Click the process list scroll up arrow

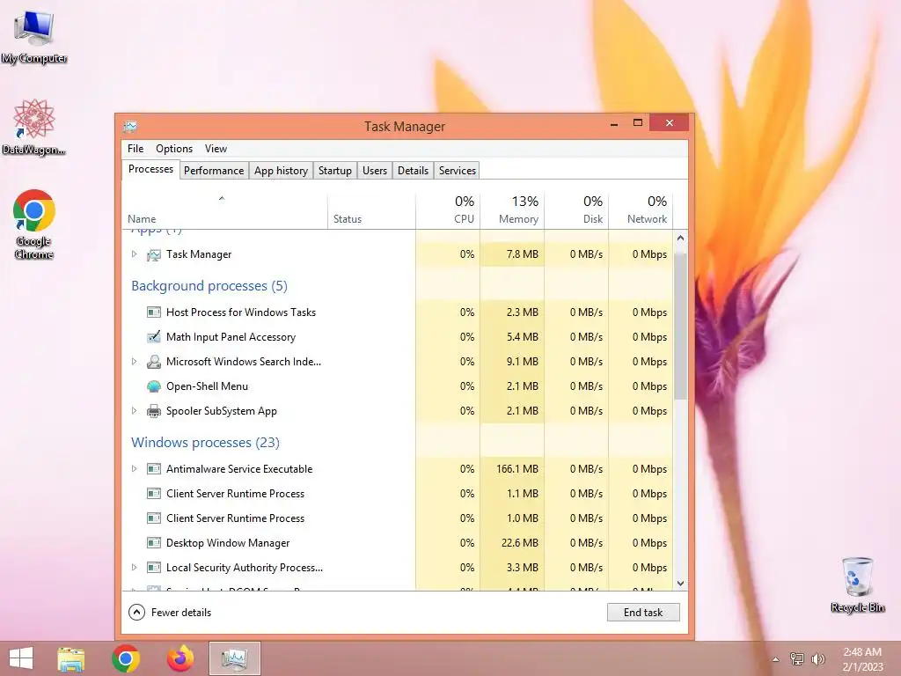tap(680, 238)
